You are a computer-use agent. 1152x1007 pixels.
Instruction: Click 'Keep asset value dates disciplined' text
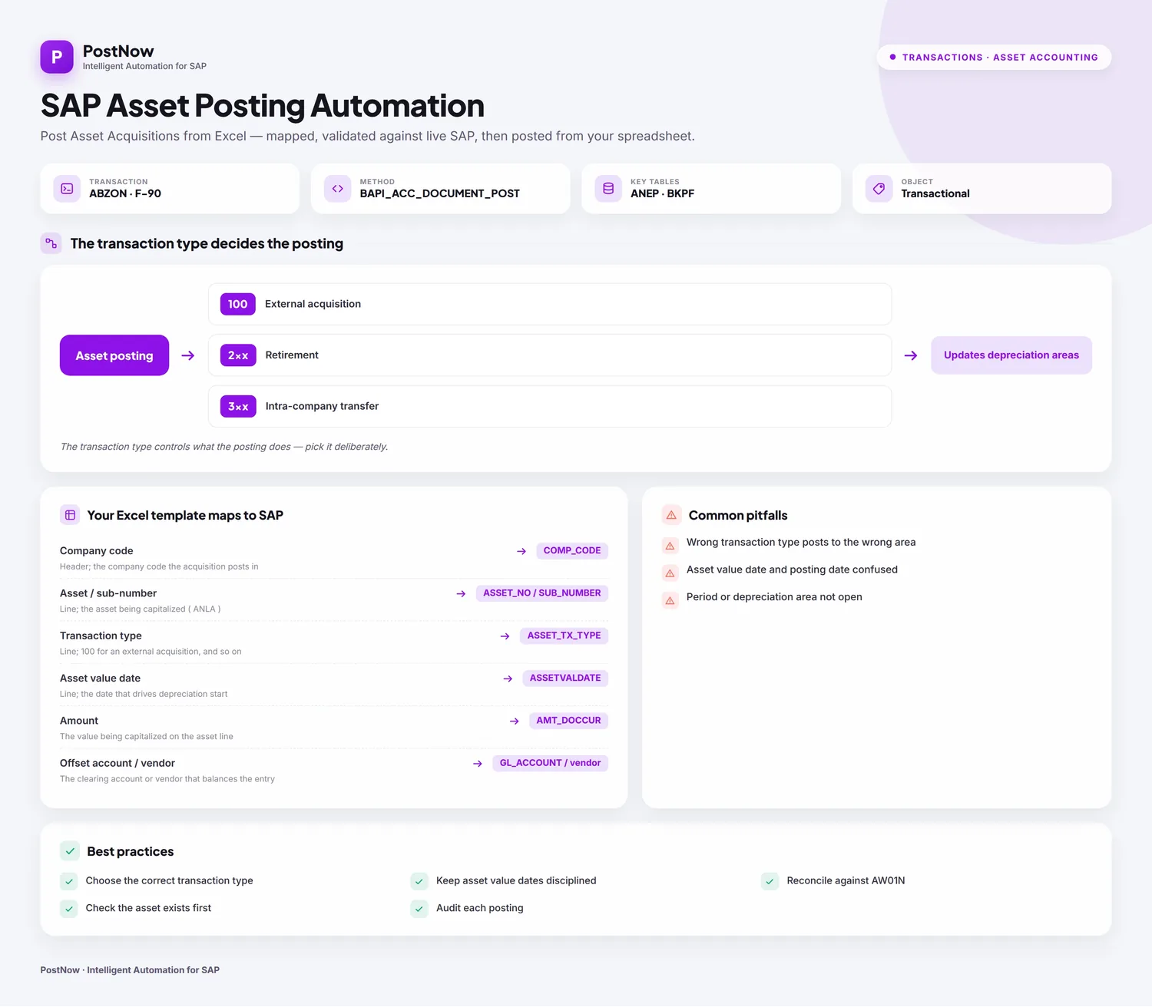click(516, 881)
